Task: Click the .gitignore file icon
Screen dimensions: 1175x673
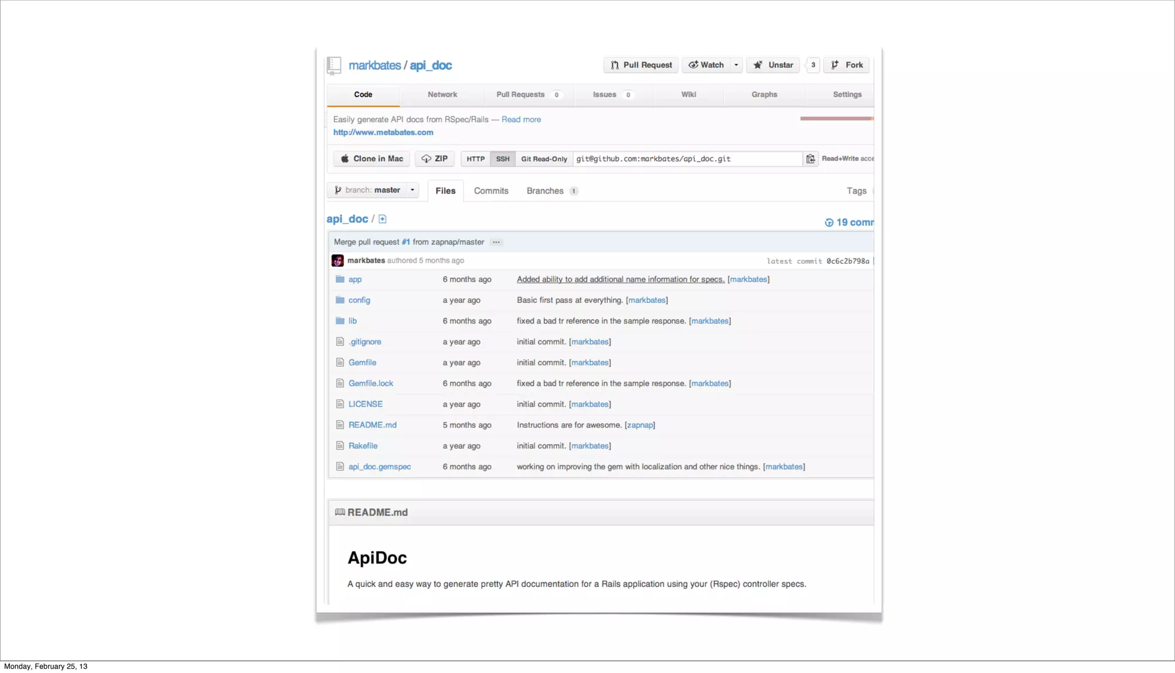Action: (x=340, y=342)
